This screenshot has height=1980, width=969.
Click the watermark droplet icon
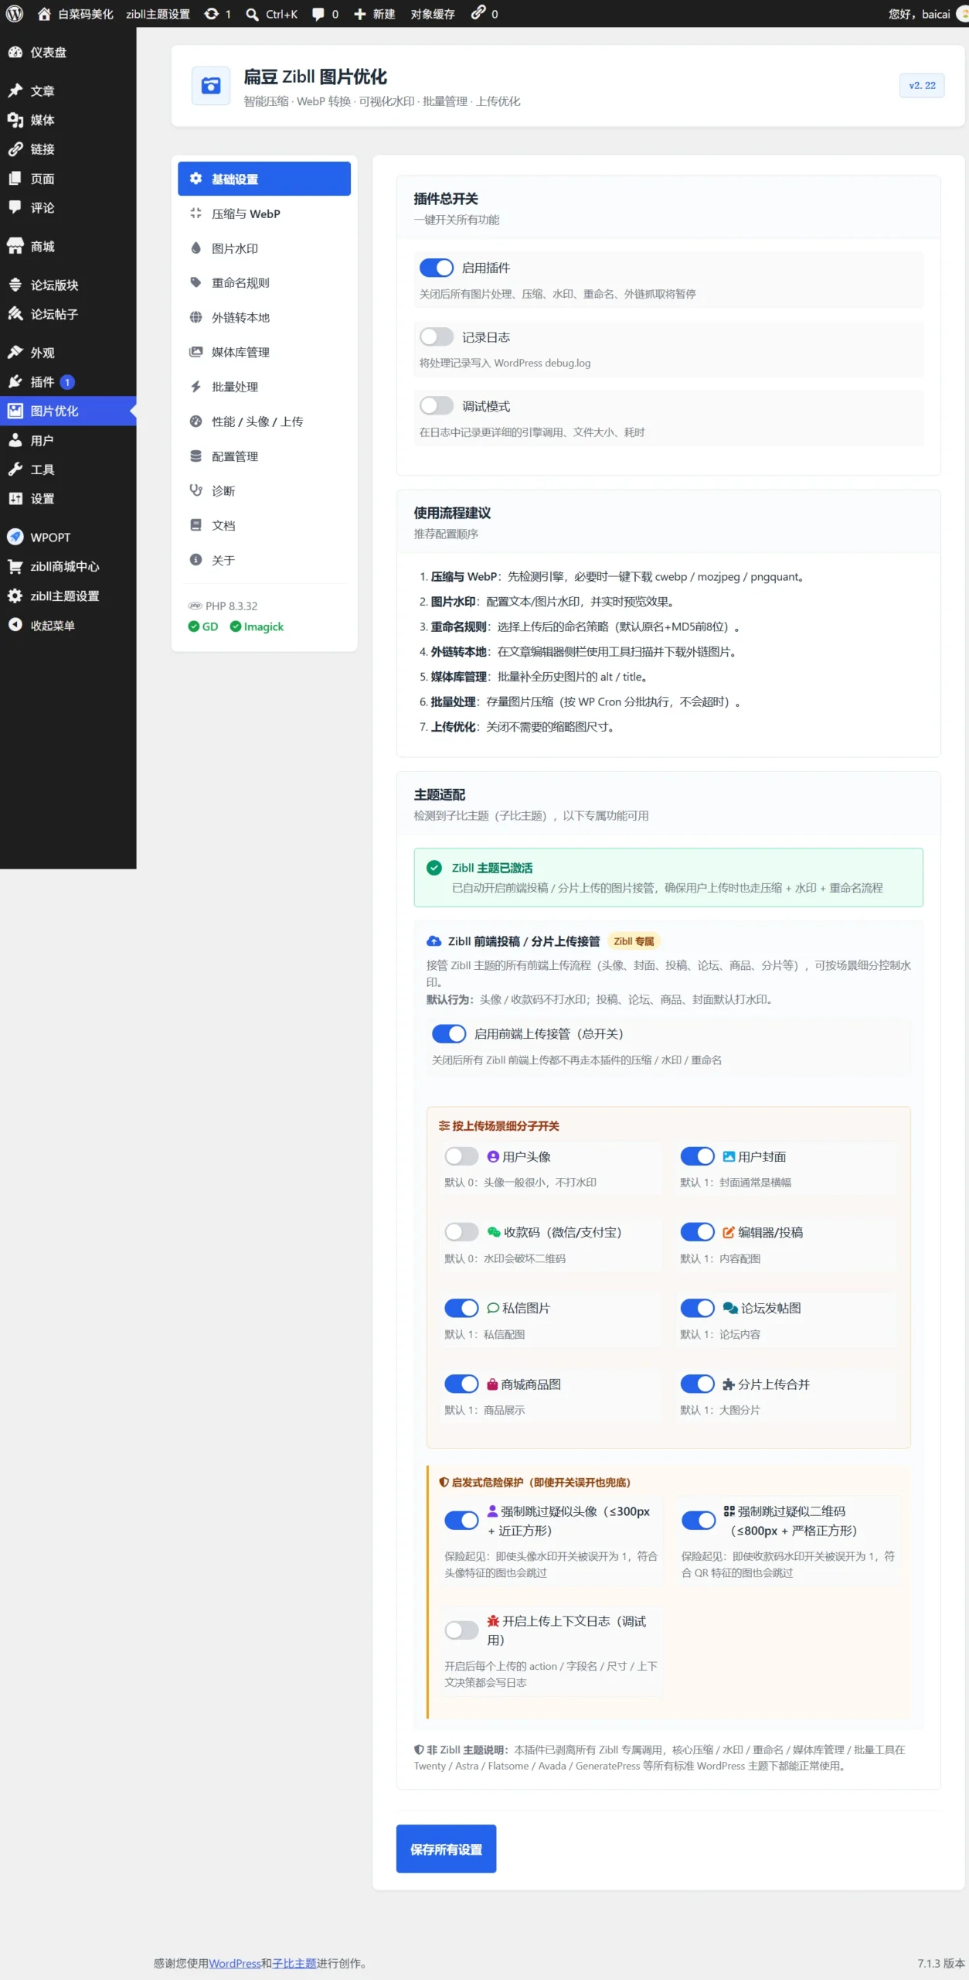(x=195, y=248)
